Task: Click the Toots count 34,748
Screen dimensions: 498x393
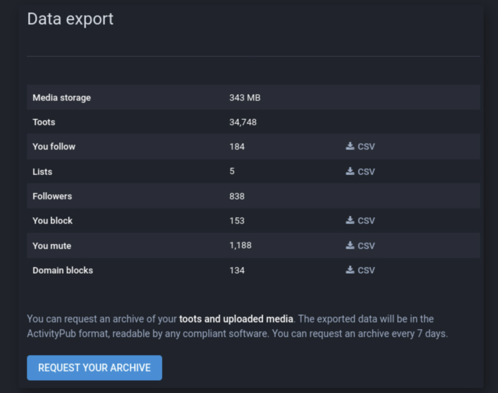Action: (243, 122)
